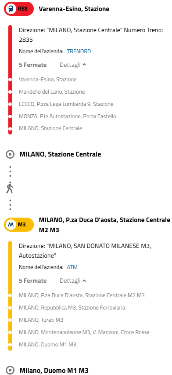172x375 pixels.
Task: Open the TRENORD company link
Action: point(79,51)
